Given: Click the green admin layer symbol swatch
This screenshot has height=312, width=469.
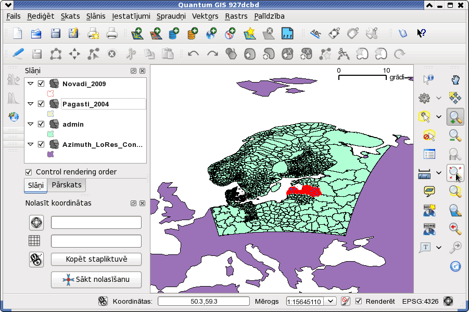Looking at the screenshot, I should pyautogui.click(x=50, y=134).
